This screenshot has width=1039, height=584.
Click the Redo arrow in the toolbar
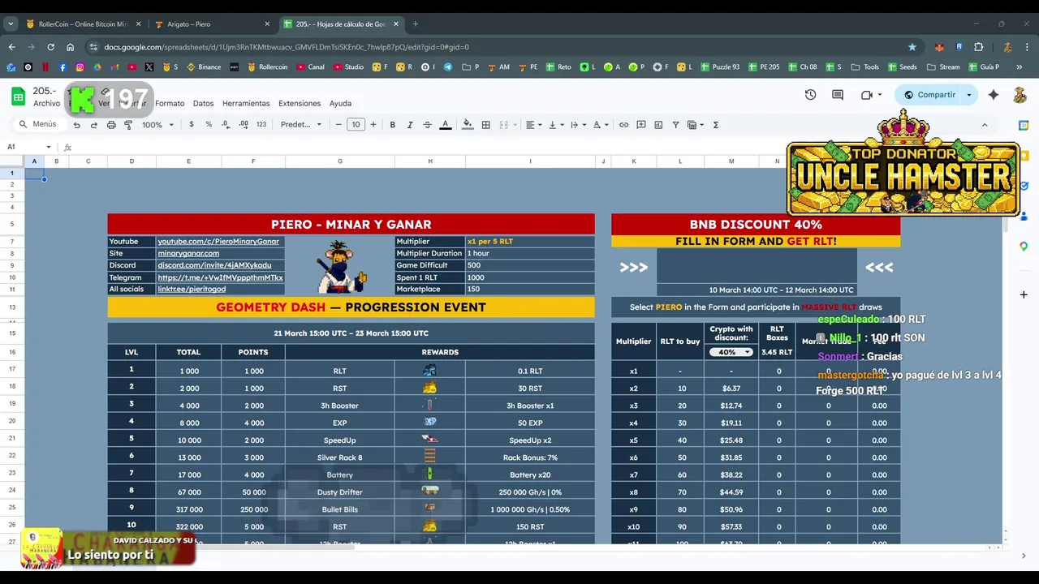pyautogui.click(x=93, y=125)
